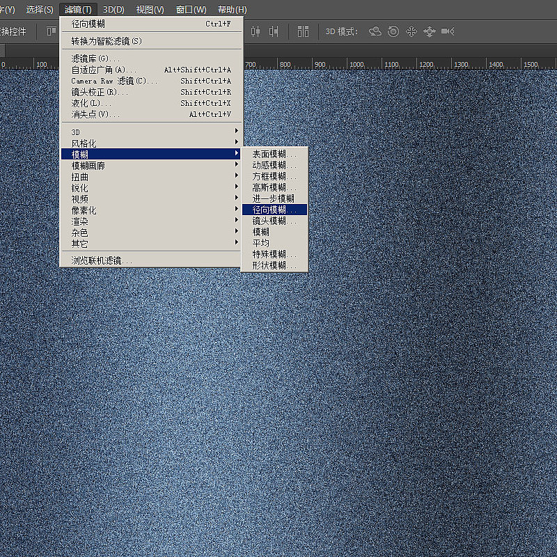Viewport: 557px width, 557px height.
Task: Open 滤镜库(G)...
Action: pyautogui.click(x=151, y=58)
